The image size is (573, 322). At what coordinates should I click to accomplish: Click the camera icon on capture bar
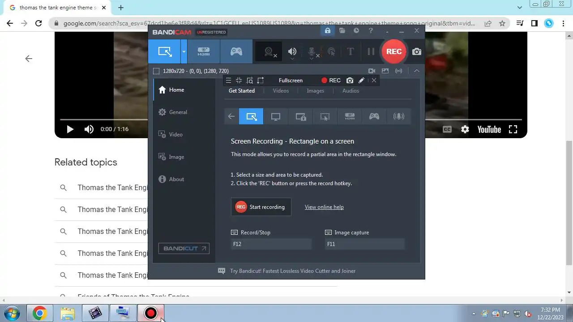350,80
